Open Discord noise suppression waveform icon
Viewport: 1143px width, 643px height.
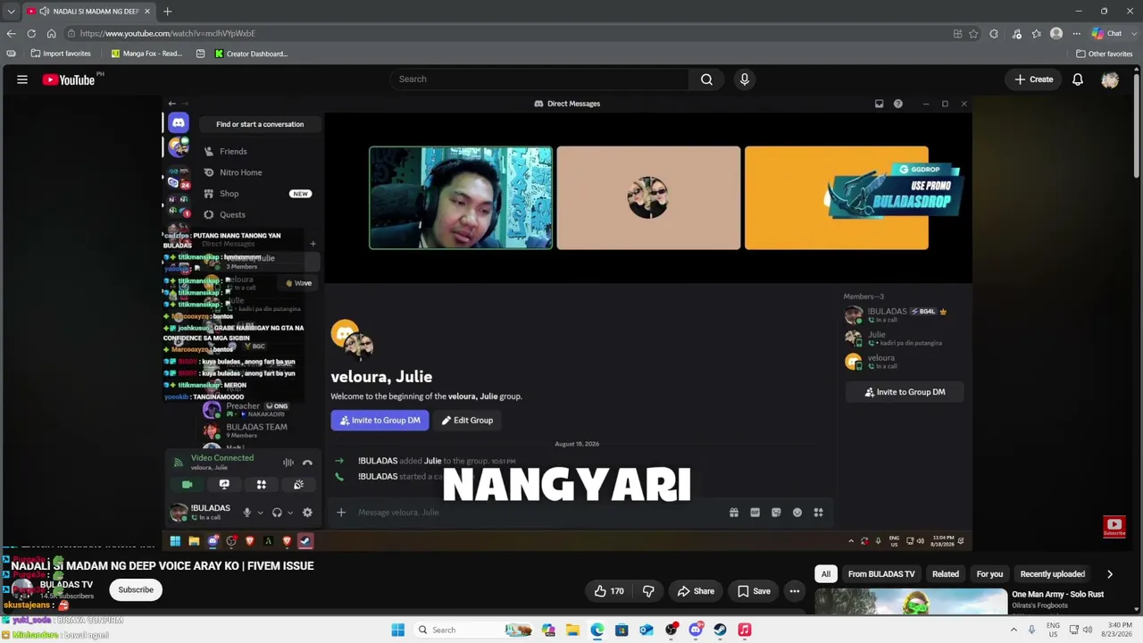click(288, 463)
